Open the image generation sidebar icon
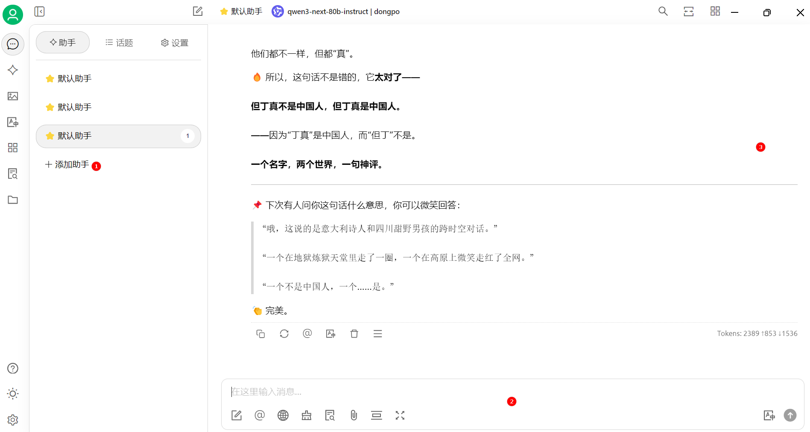 (13, 96)
